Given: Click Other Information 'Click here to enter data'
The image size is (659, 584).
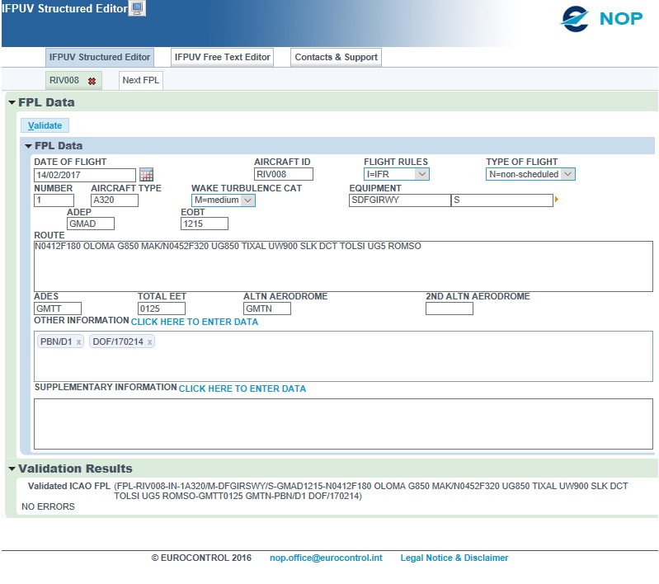Looking at the screenshot, I should (x=195, y=322).
